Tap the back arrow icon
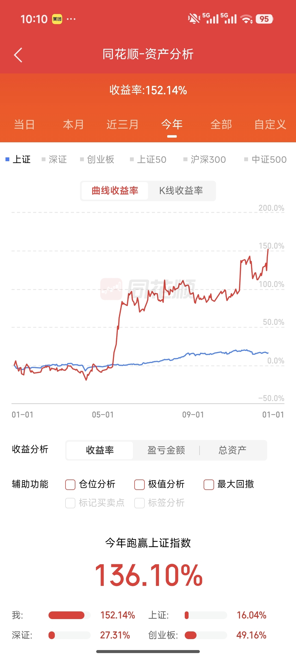296x658 pixels. 18,55
